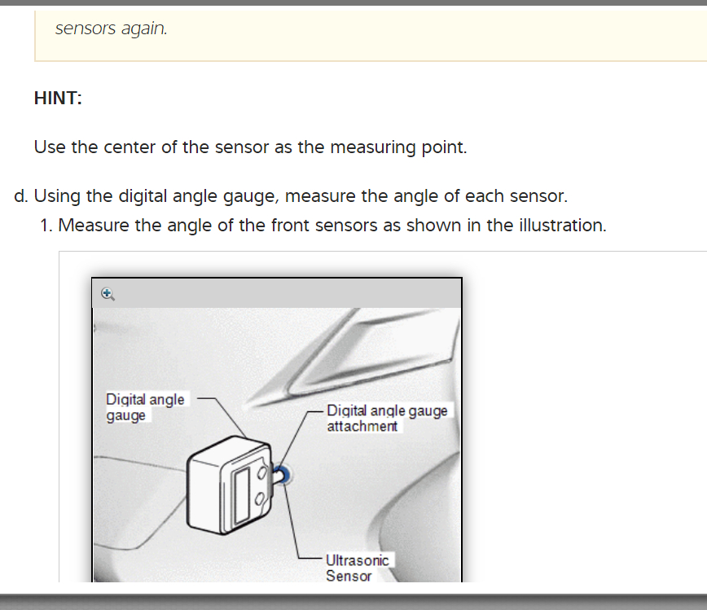This screenshot has height=610, width=707.
Task: Click the "Use the center of the sensor" sentence
Action: click(250, 147)
